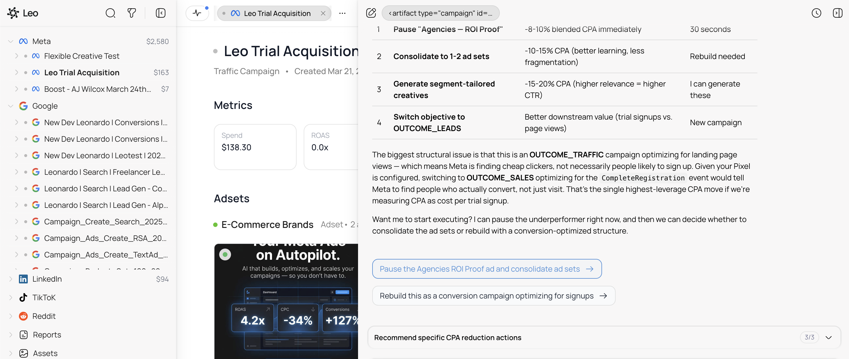This screenshot has width=849, height=359.
Task: Expand the Leo Trial Acquisition campaign tree item
Action: (x=17, y=72)
